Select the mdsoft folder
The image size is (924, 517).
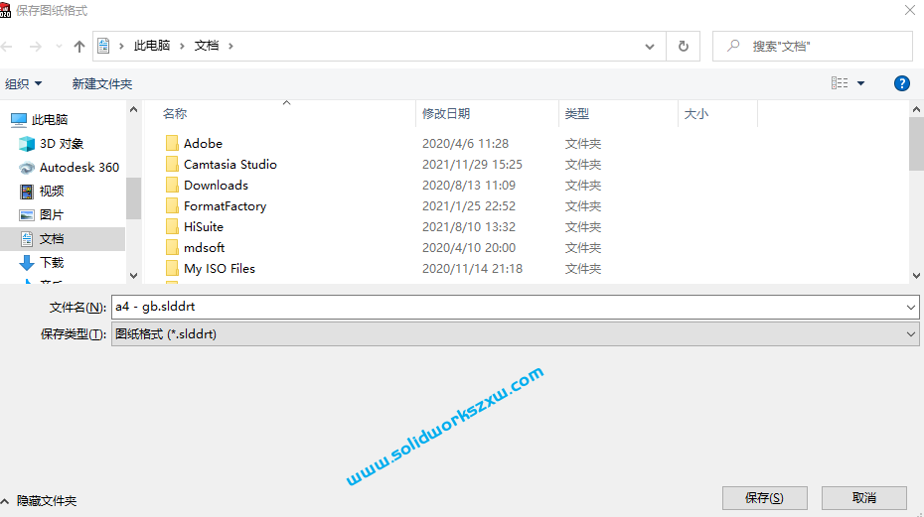point(204,248)
